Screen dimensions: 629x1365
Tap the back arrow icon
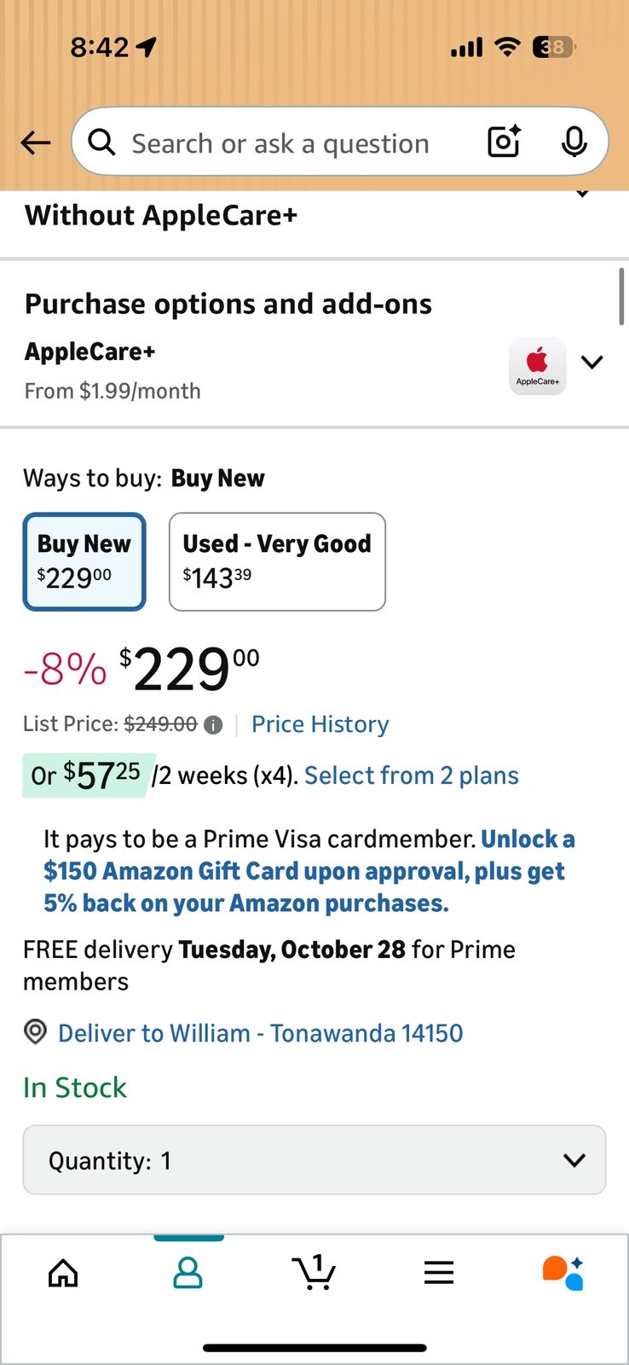(36, 142)
